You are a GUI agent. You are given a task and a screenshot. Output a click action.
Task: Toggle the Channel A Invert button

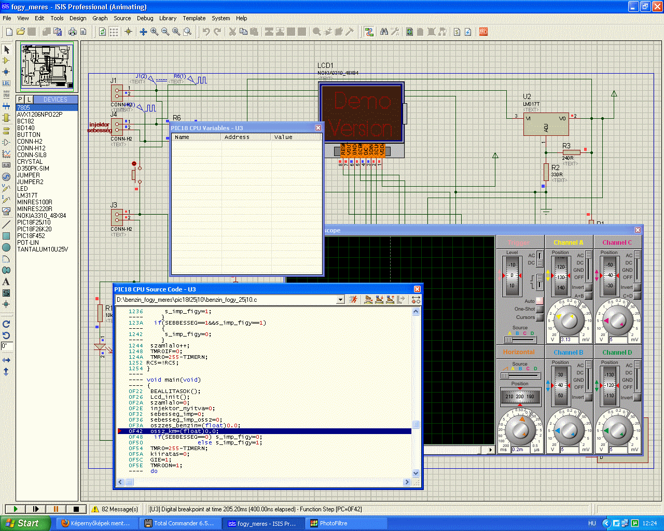click(588, 288)
